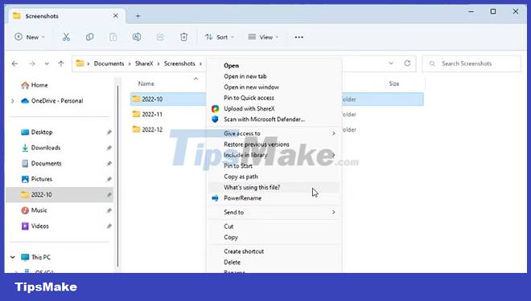This screenshot has height=301, width=531.
Task: Open the New dropdown menu
Action: (x=30, y=37)
